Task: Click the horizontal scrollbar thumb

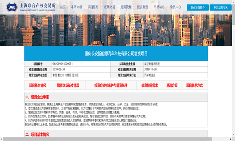Action: pos(108,139)
